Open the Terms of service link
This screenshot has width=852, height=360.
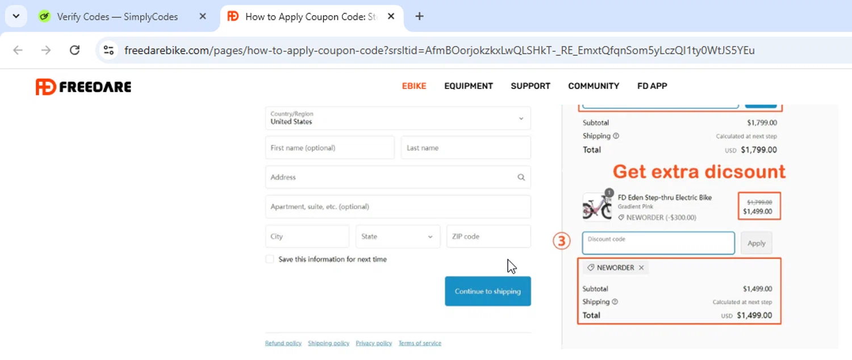tap(420, 343)
